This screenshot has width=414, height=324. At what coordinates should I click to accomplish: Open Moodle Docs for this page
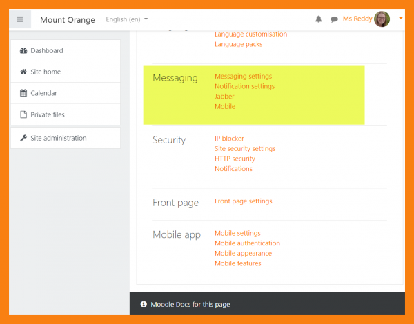click(190, 304)
